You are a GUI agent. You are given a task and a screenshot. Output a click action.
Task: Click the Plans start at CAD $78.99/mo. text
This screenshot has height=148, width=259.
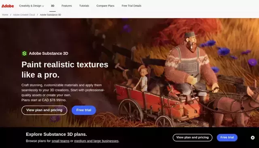pos(44,100)
